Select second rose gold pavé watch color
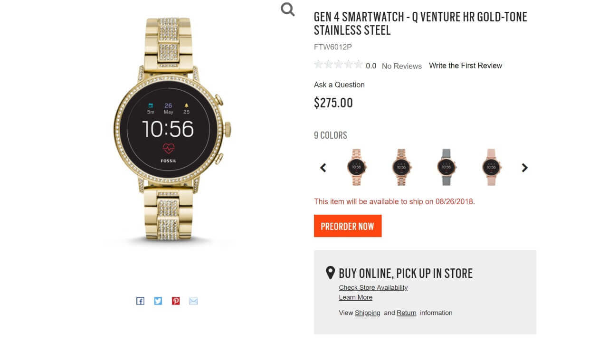Image resolution: width=608 pixels, height=342 pixels. [x=401, y=167]
